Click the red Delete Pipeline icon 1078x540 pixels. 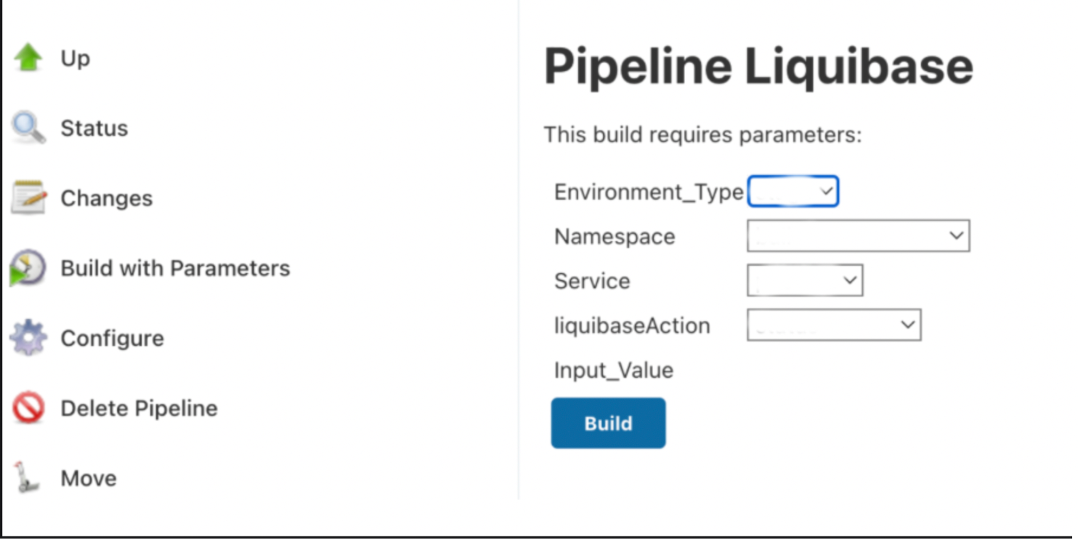point(28,408)
